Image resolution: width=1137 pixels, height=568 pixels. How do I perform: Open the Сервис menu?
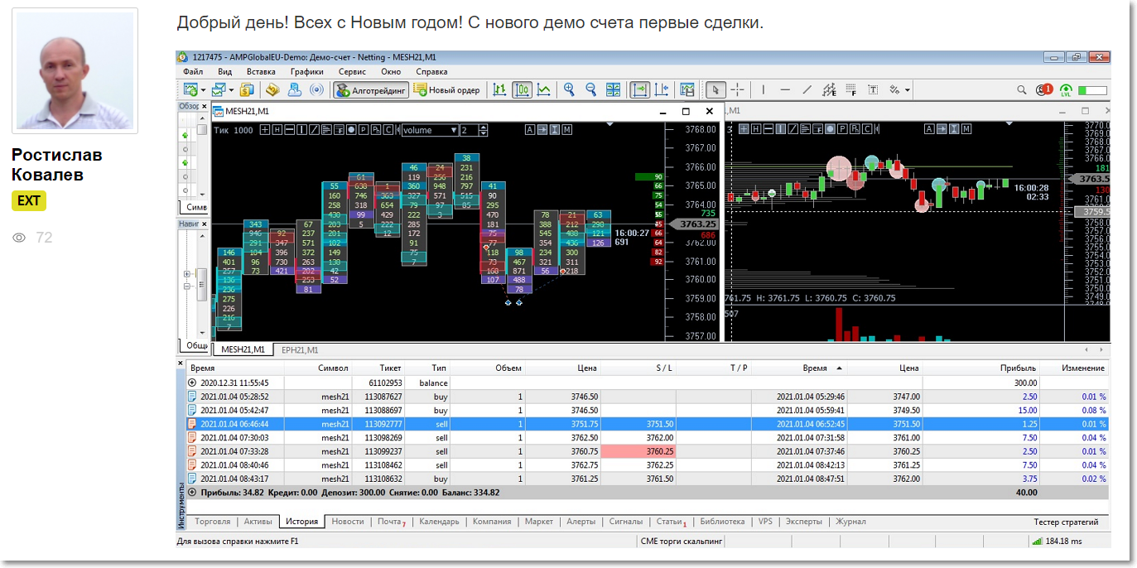pyautogui.click(x=352, y=71)
